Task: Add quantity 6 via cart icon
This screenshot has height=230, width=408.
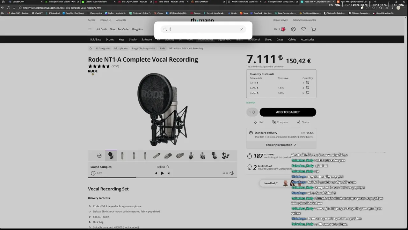Action: point(308,93)
